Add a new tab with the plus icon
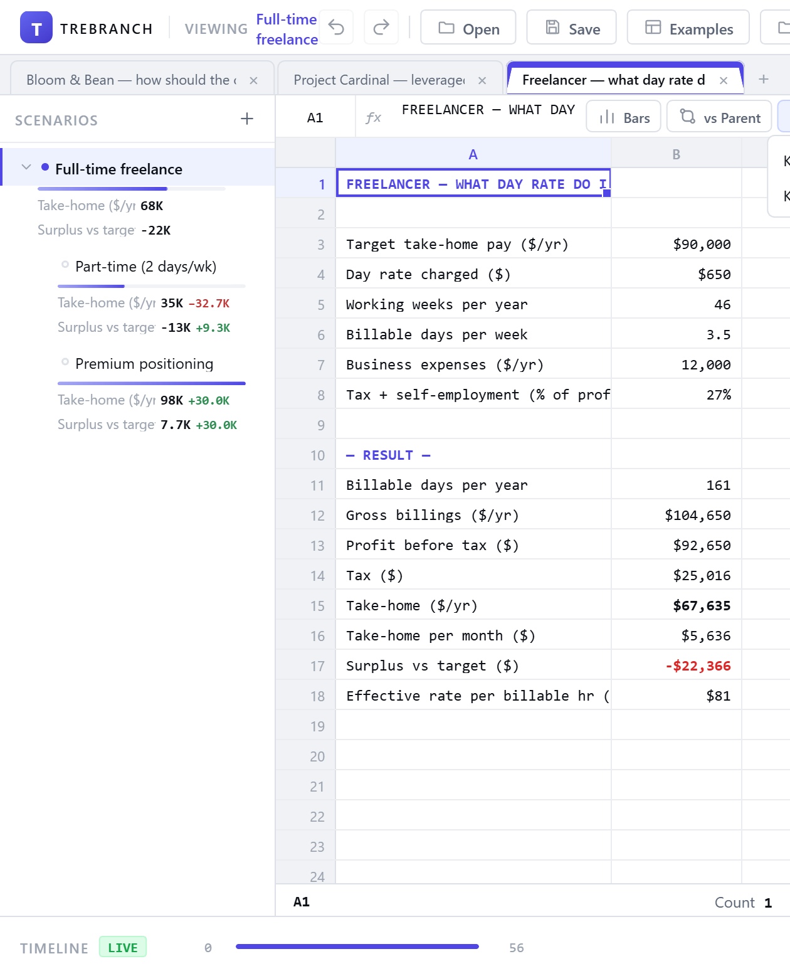The image size is (790, 976). (764, 79)
